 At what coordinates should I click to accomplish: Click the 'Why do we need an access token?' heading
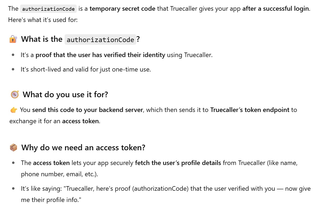pyautogui.click(x=83, y=148)
